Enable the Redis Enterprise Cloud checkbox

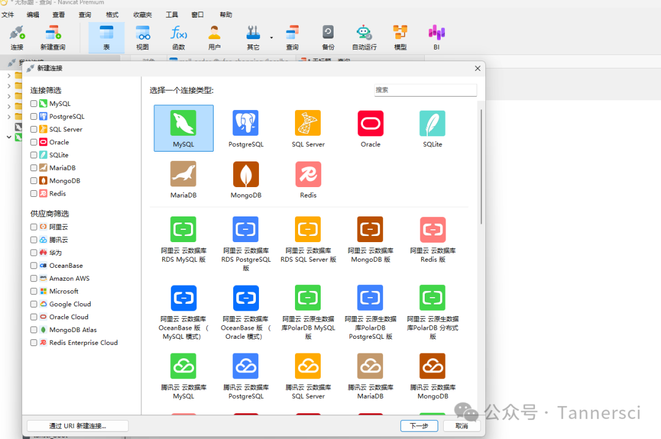(34, 342)
